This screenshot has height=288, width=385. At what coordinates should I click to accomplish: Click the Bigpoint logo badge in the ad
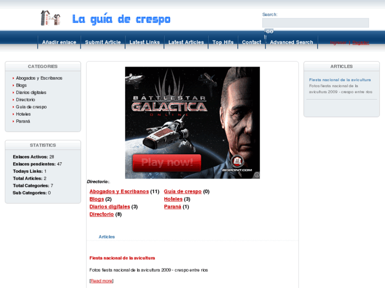click(x=237, y=161)
